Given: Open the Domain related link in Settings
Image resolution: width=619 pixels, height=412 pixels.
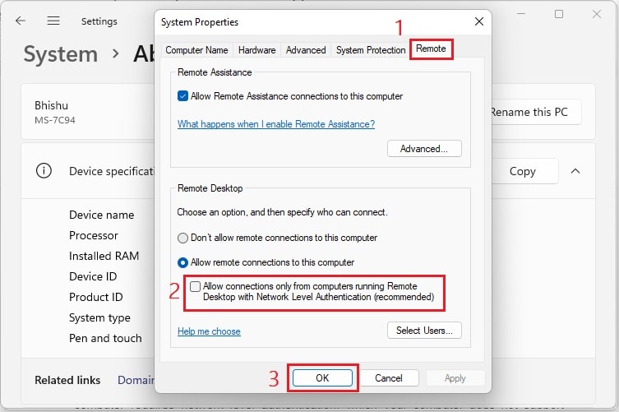Looking at the screenshot, I should tap(136, 380).
